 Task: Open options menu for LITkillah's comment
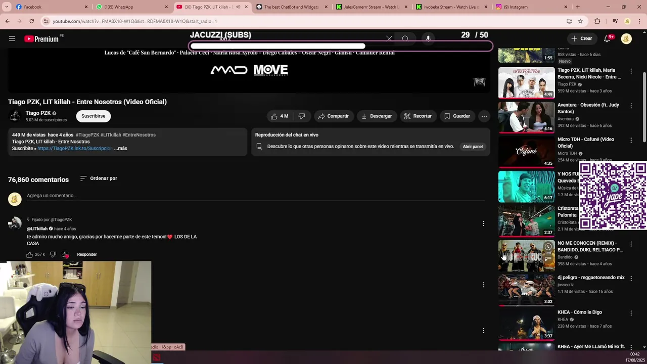pos(483,223)
